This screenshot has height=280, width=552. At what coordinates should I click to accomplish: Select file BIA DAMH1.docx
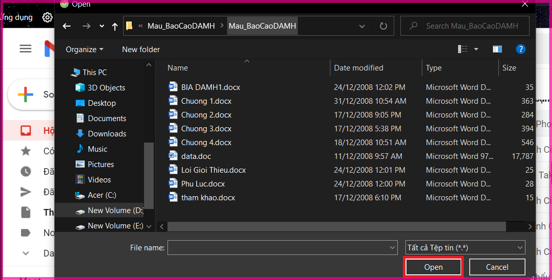pyautogui.click(x=210, y=87)
